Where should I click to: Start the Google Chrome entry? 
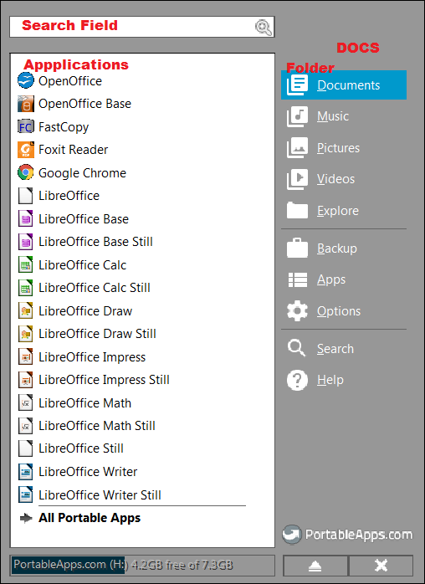(82, 173)
